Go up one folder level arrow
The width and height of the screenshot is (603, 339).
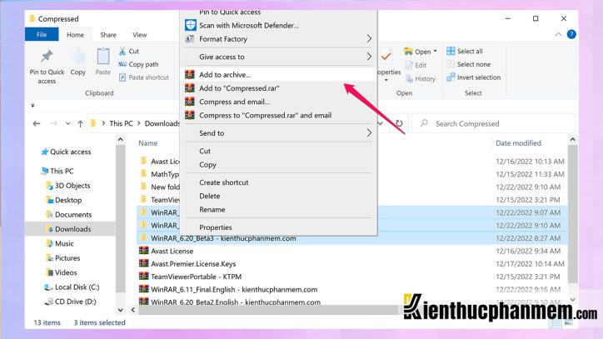(80, 123)
